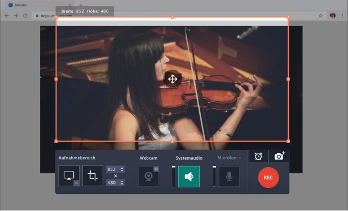Open the scheduled recording alarm clock

[258, 156]
